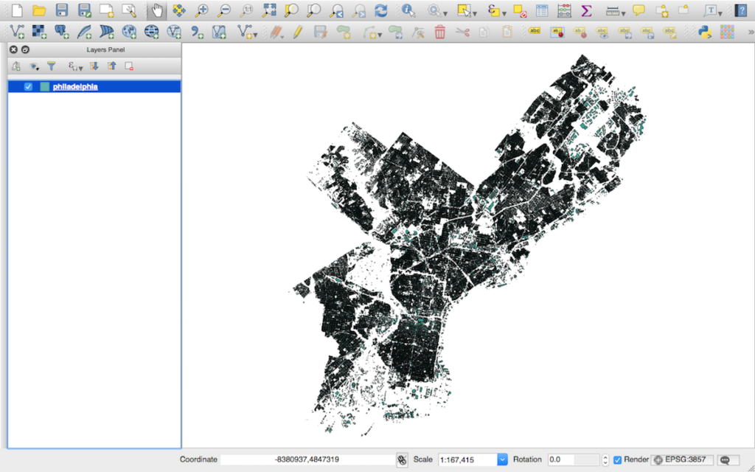Disable the Render checkbox
Screen dimensions: 755x472
point(616,459)
